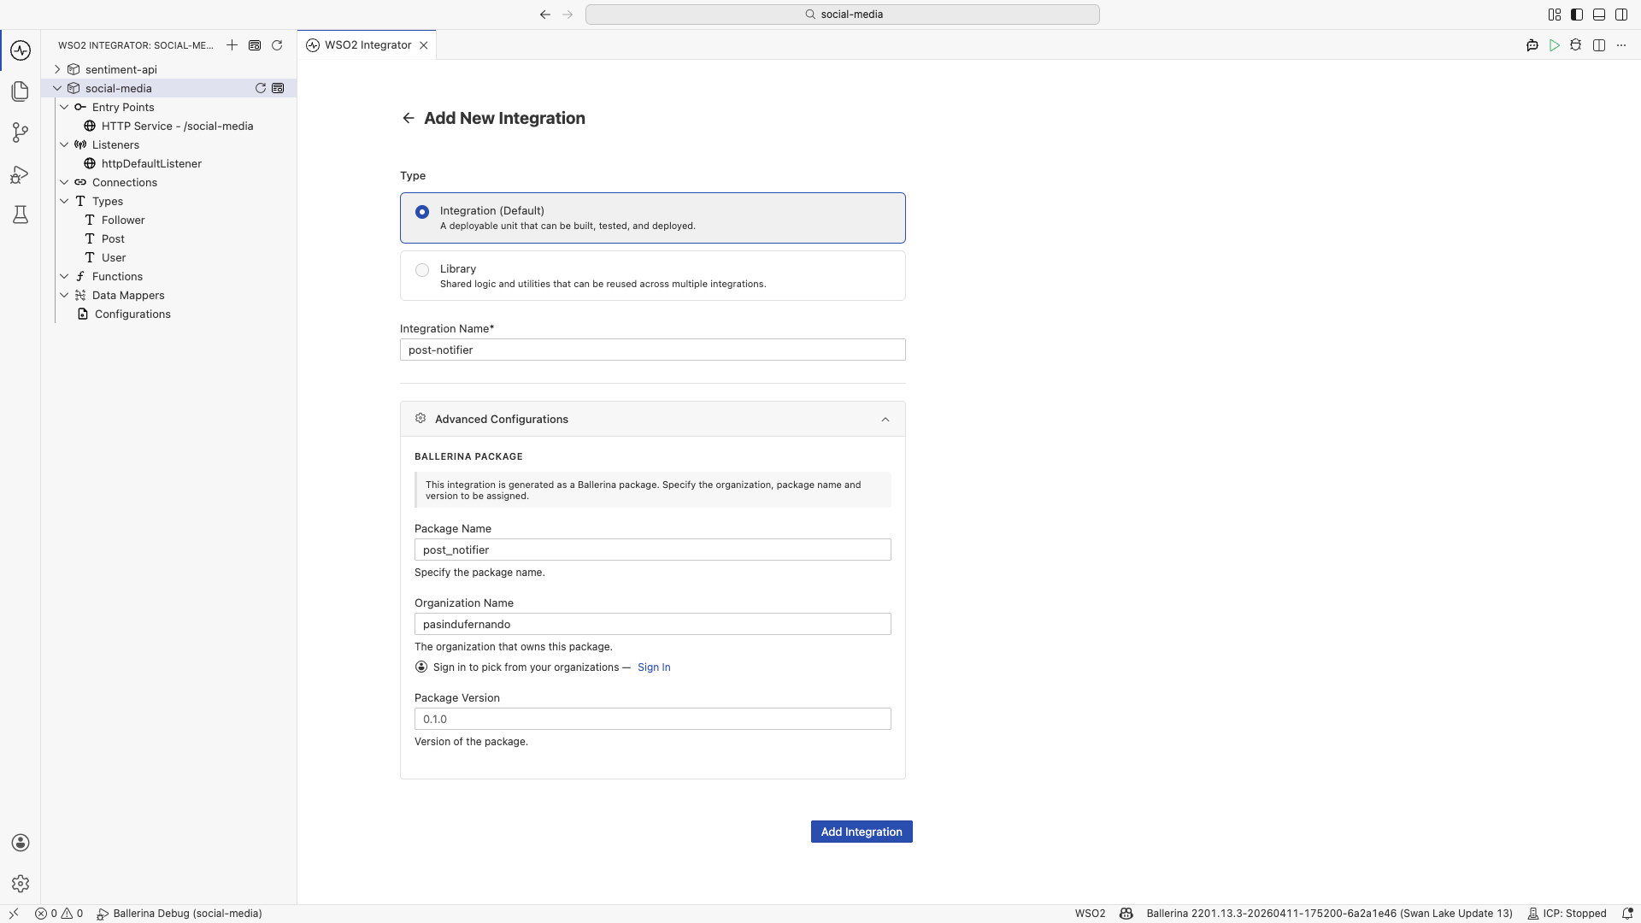Open Run and Debug view icon
This screenshot has height=923, width=1641.
21,174
